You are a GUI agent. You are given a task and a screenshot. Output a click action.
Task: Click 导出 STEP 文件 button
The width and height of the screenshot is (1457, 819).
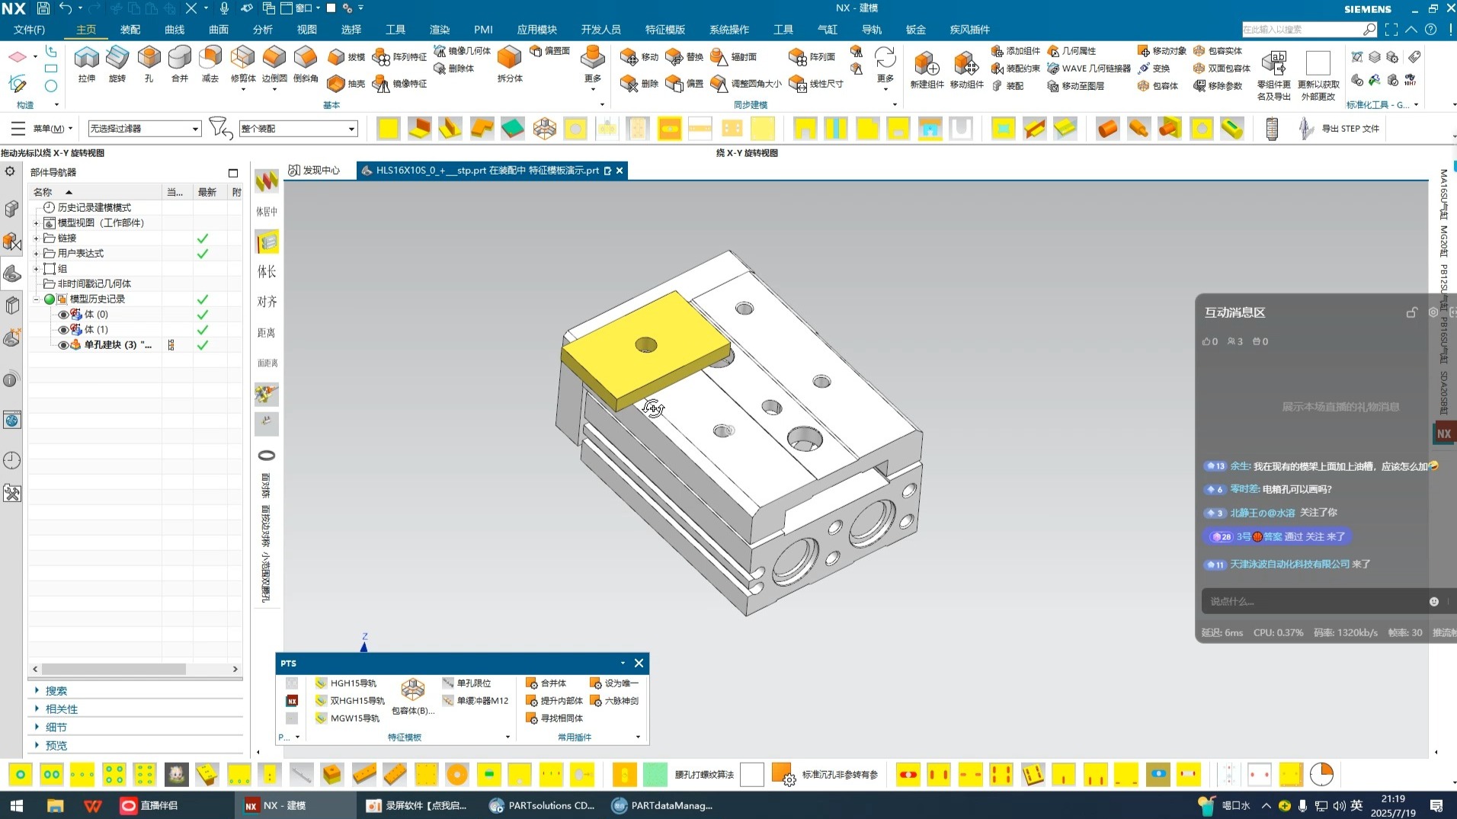[1350, 129]
